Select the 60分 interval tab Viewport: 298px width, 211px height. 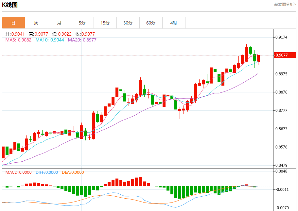(151, 23)
